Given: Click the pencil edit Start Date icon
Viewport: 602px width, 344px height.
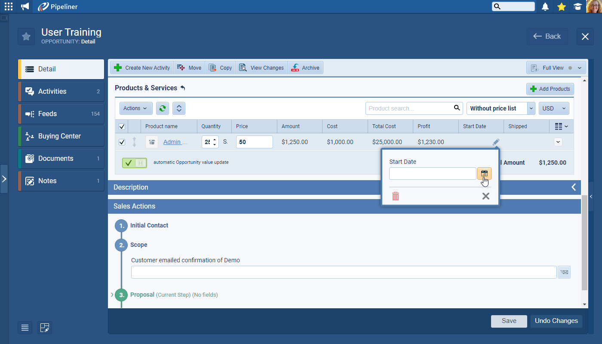Looking at the screenshot, I should [x=496, y=142].
